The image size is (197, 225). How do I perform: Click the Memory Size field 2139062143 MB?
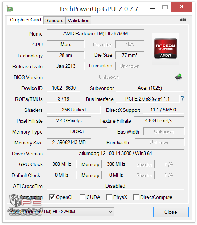pyautogui.click(x=69, y=143)
